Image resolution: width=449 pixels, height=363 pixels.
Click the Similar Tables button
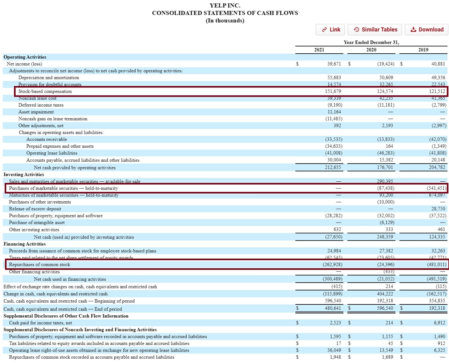[375, 30]
